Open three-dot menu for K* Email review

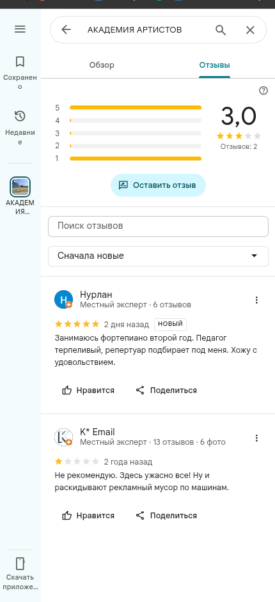point(257,438)
